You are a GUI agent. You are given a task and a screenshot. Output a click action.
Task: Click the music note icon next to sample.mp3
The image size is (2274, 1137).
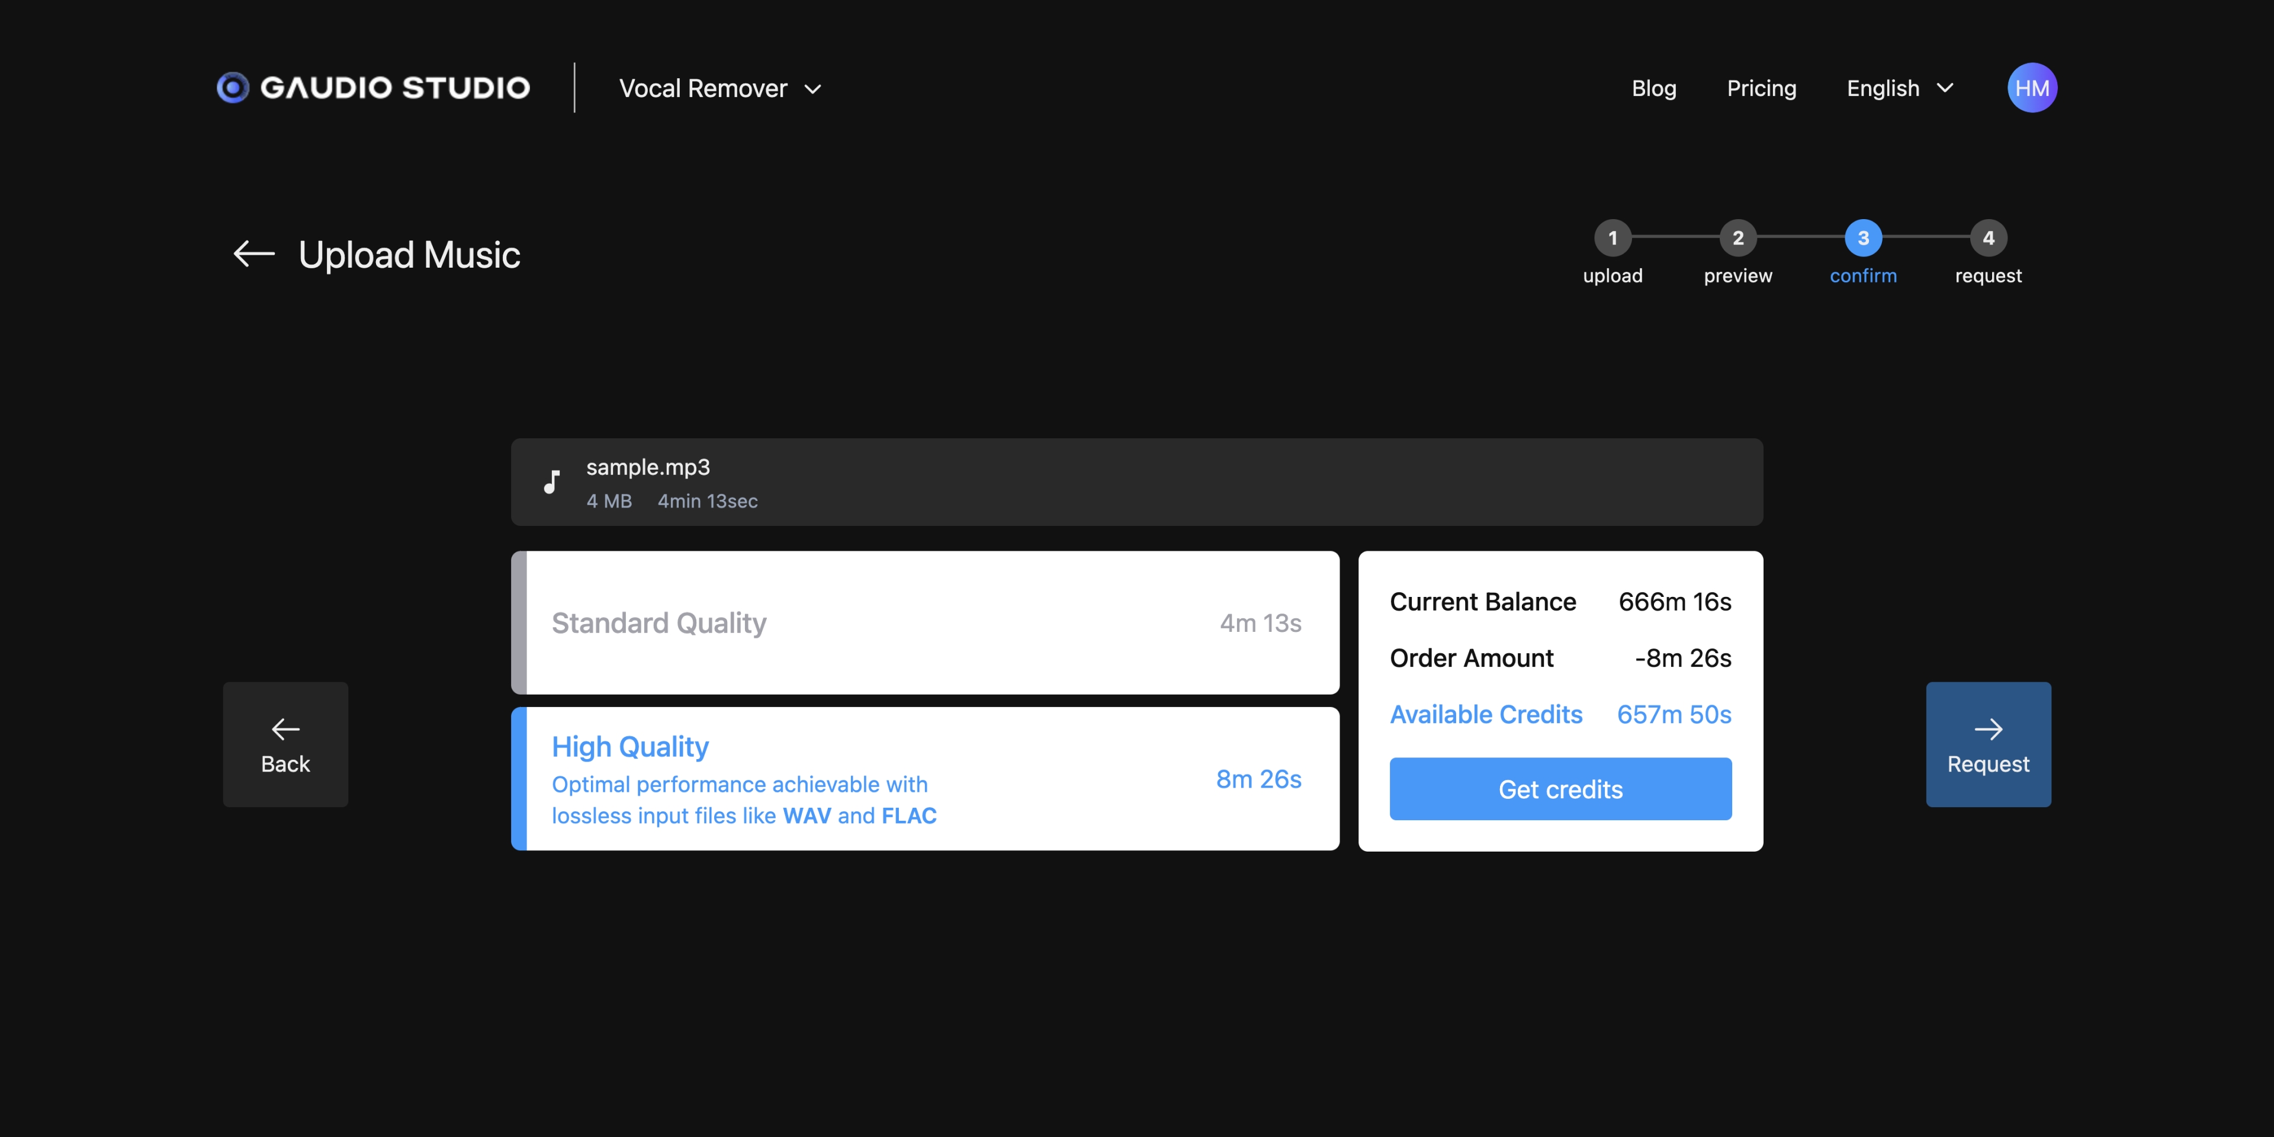pyautogui.click(x=552, y=482)
